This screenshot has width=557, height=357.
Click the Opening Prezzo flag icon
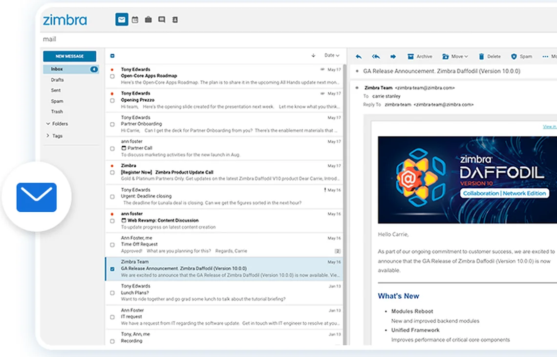click(x=322, y=93)
